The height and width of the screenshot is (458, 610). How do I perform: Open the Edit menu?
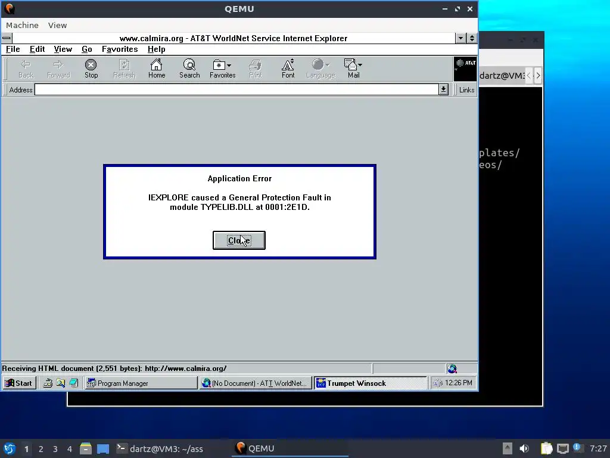[x=37, y=49]
